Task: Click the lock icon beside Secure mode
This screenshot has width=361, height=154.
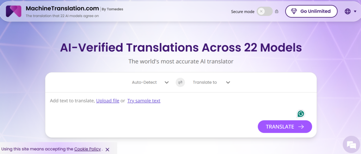Action: tap(277, 11)
